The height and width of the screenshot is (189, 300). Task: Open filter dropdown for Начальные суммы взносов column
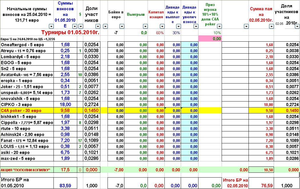click(51, 27)
